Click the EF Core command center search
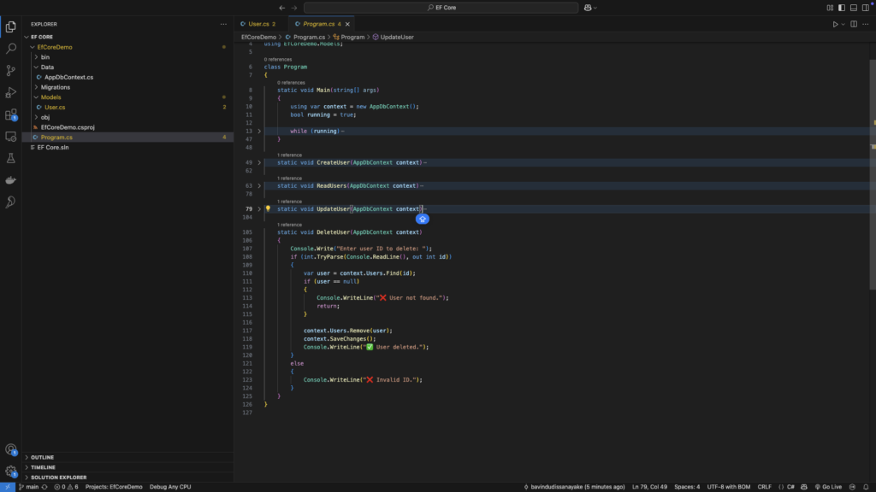 441,8
